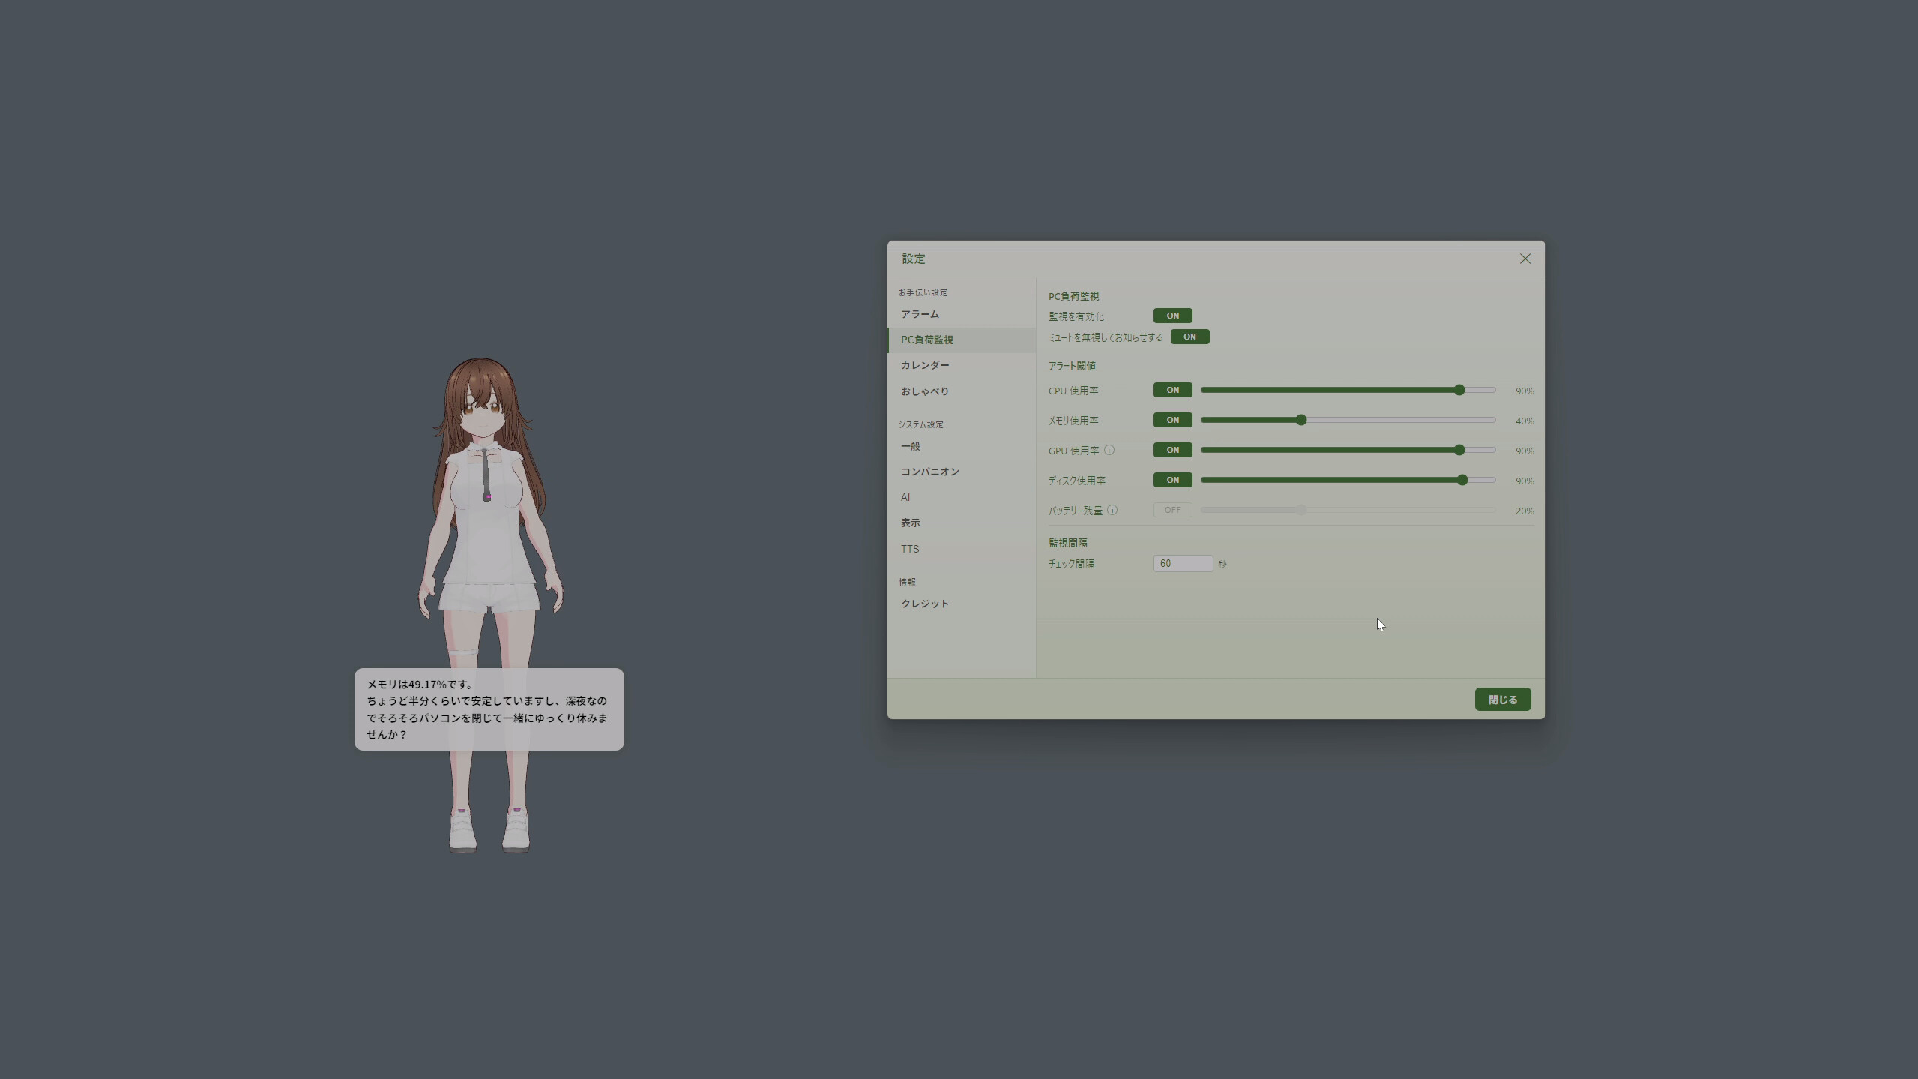
Task: Open the カレンダー settings page
Action: (962, 365)
